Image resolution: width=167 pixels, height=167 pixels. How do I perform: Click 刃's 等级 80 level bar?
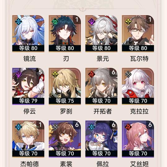[65, 48]
